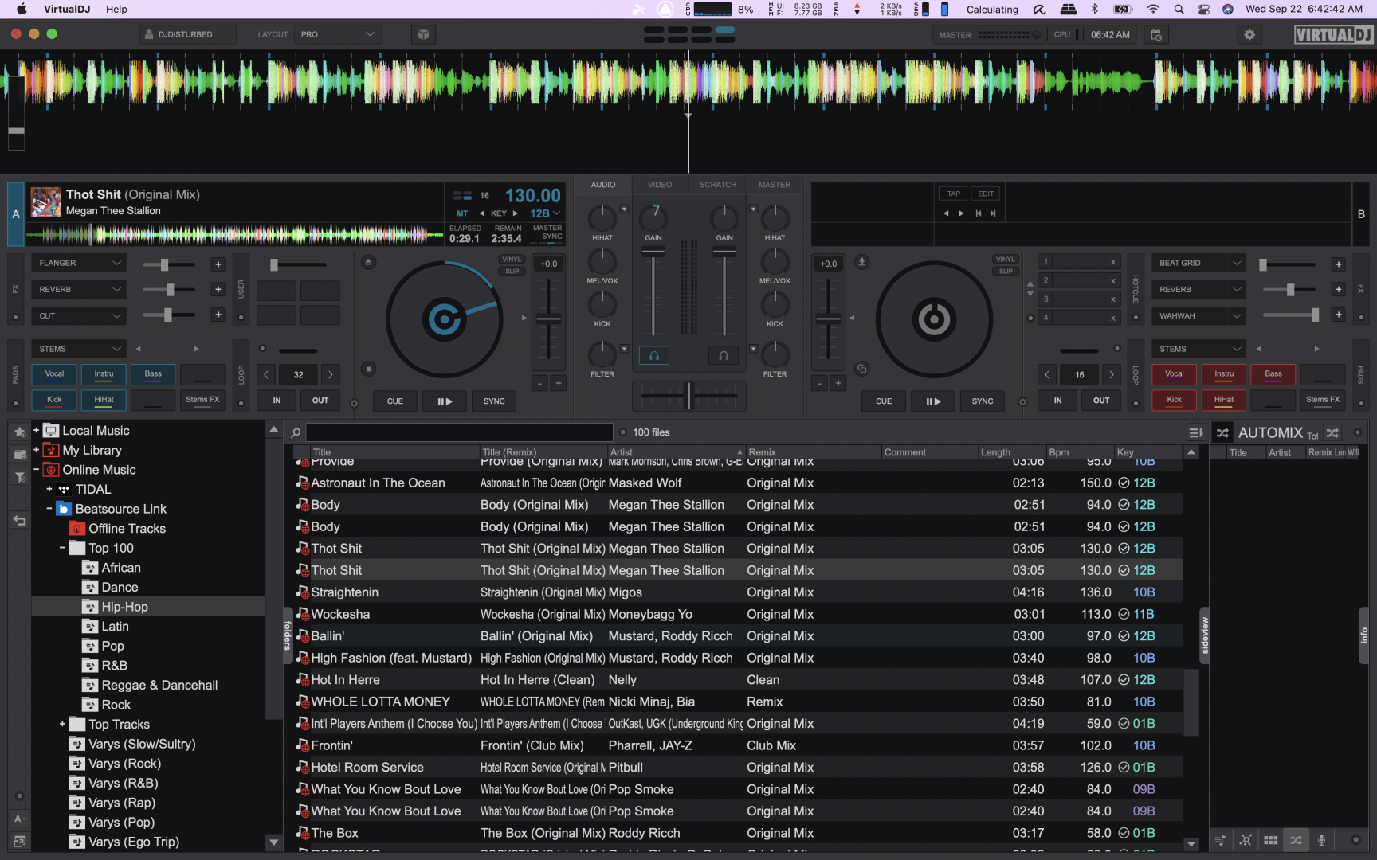Toggle deck A Bass stem pad
This screenshot has height=860, width=1377.
coord(153,374)
